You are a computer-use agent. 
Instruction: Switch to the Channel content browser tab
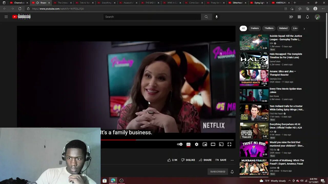[x=19, y=3]
